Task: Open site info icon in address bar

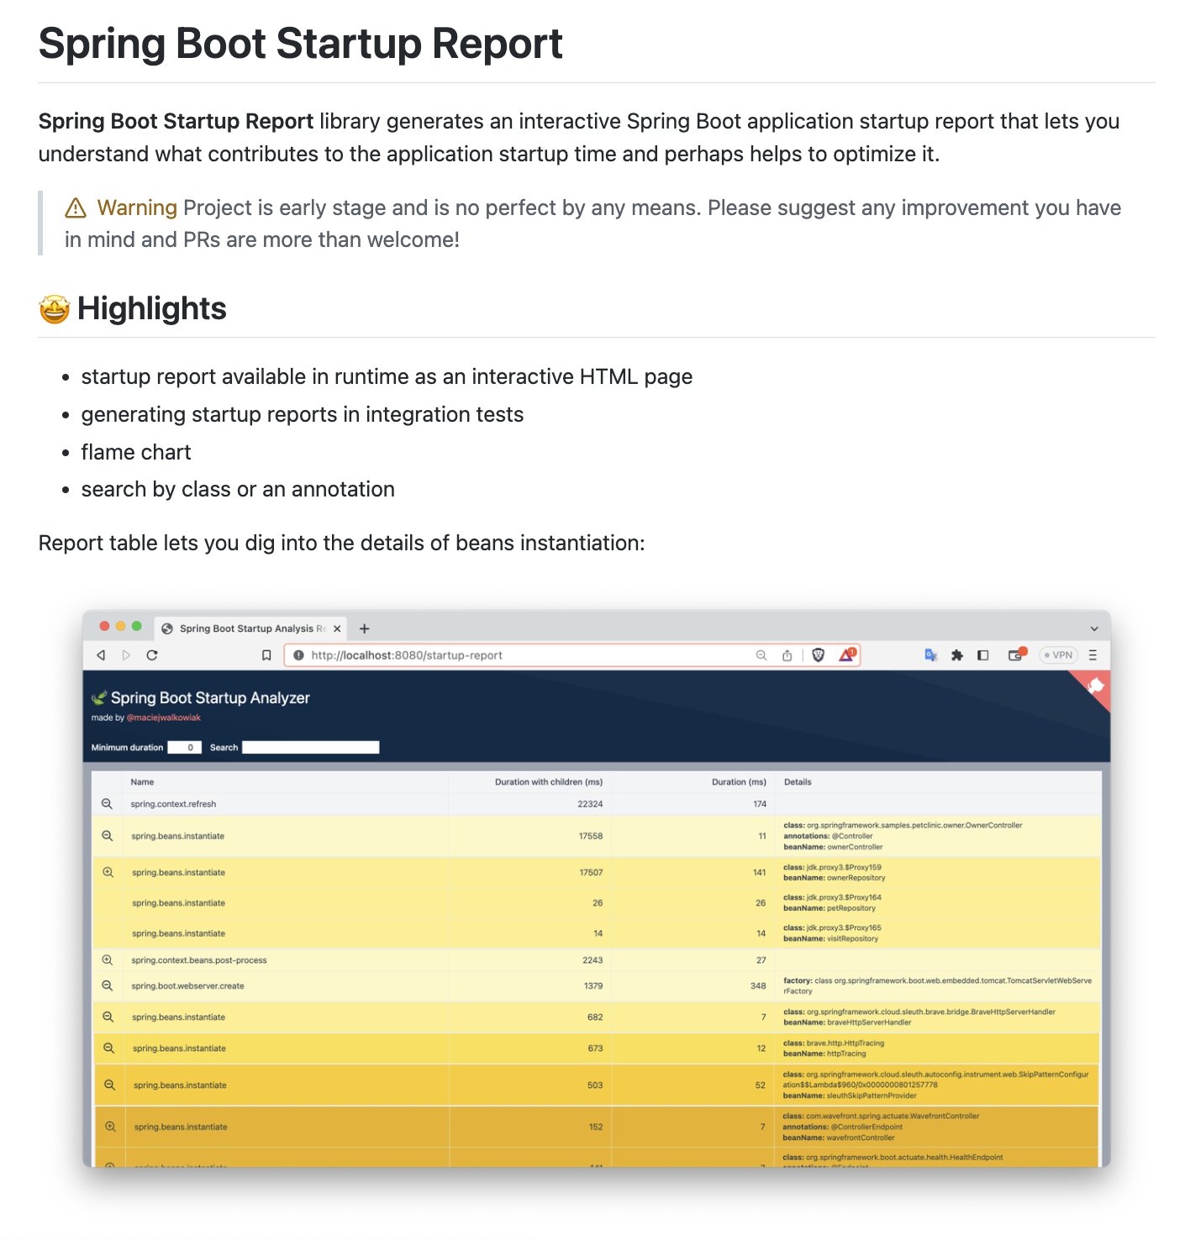Action: pyautogui.click(x=298, y=655)
